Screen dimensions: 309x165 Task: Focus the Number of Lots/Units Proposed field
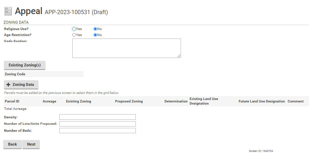(97, 124)
